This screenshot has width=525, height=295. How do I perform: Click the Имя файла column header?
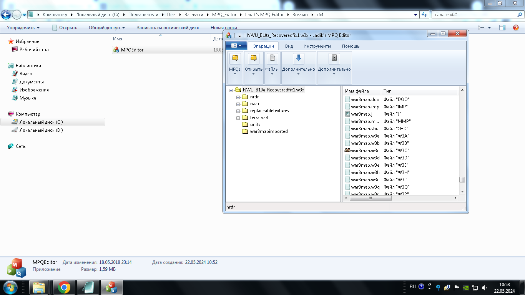coord(362,91)
